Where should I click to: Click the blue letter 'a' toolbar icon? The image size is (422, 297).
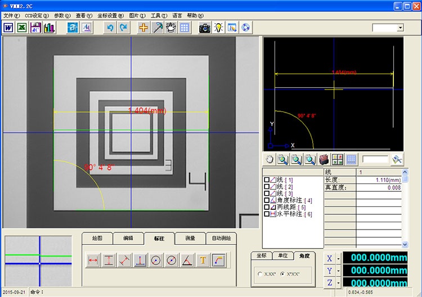pyautogui.click(x=73, y=28)
